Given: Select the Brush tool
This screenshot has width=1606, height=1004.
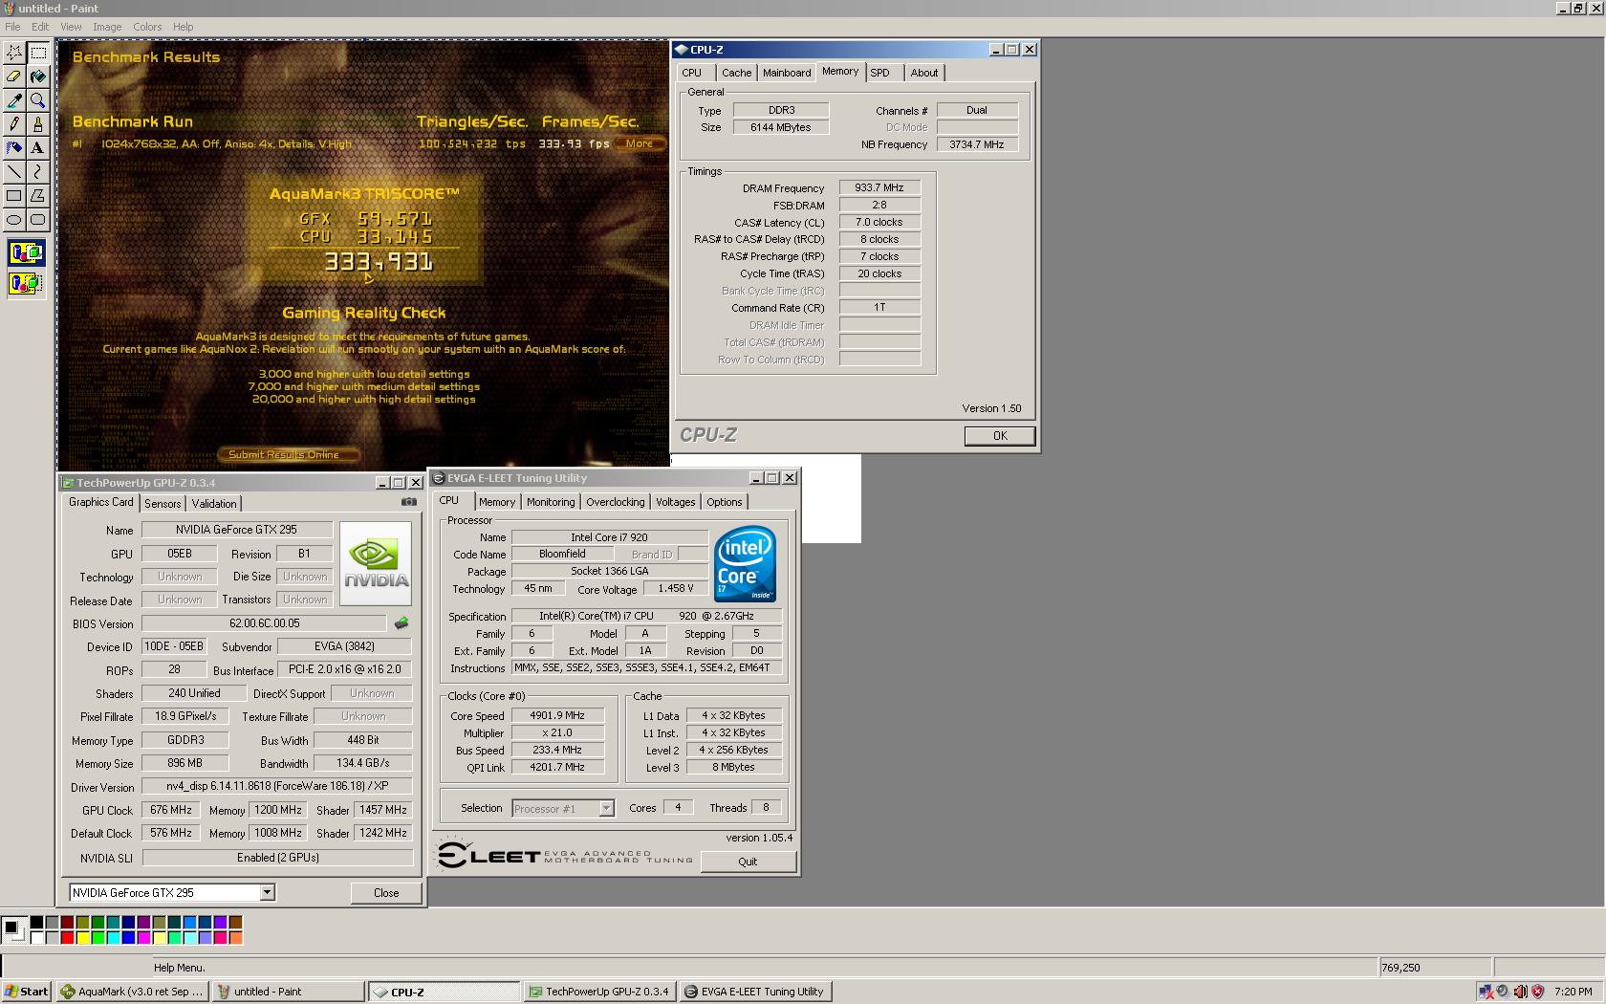Looking at the screenshot, I should click(x=38, y=124).
